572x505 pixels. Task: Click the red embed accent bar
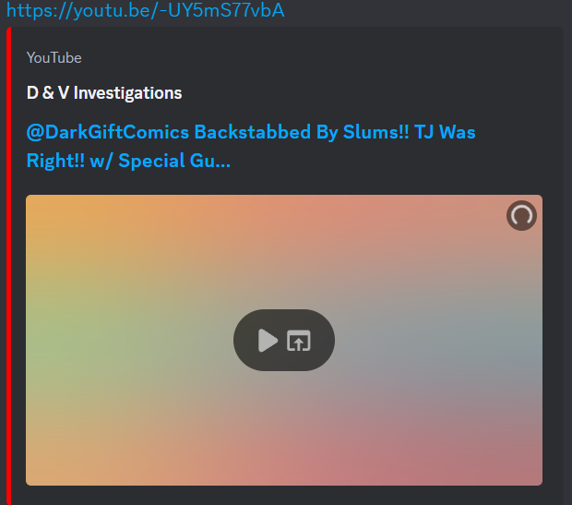(x=8, y=266)
